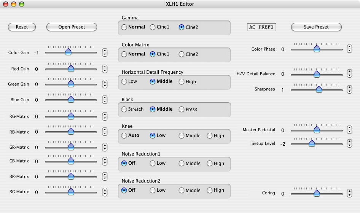The image size is (360, 213).
Task: Click the AC PREF1 preset name field
Action: [261, 27]
